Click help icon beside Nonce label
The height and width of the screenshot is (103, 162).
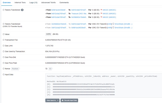click(x=4, y=69)
